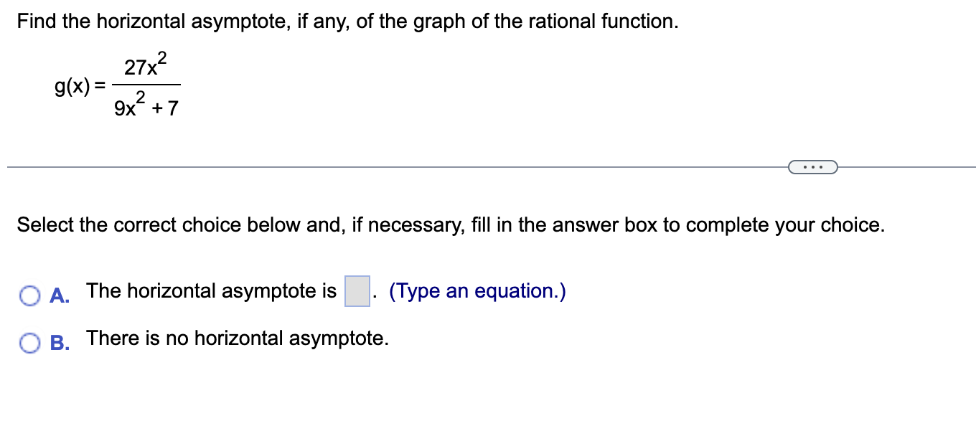Image resolution: width=976 pixels, height=426 pixels.
Task: Select radio button for choice A
Action: [29, 294]
